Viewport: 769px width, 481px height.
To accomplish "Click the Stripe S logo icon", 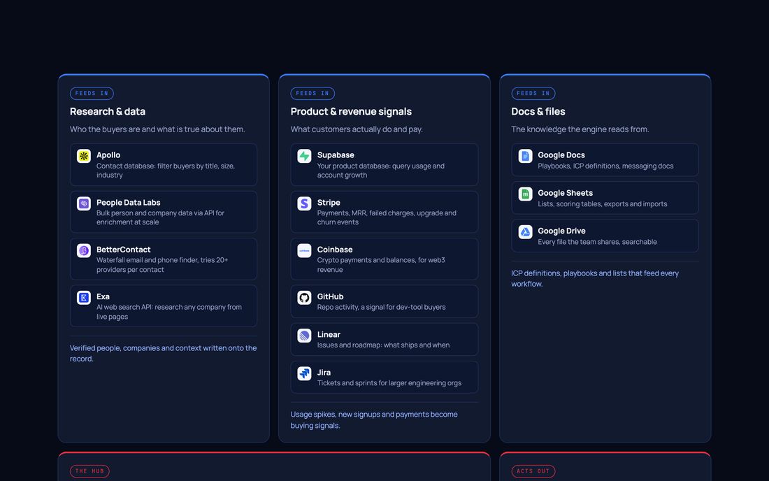I will [305, 203].
